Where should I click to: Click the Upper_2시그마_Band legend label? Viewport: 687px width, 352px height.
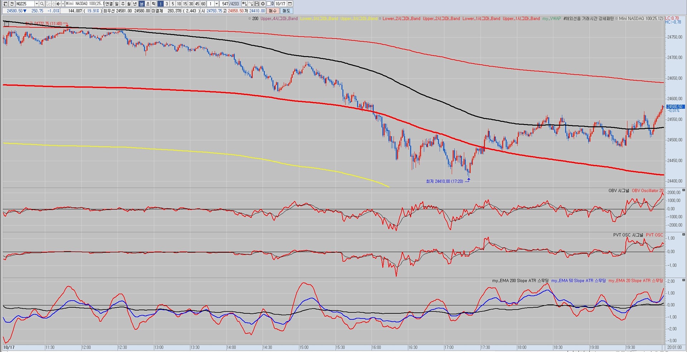point(442,19)
